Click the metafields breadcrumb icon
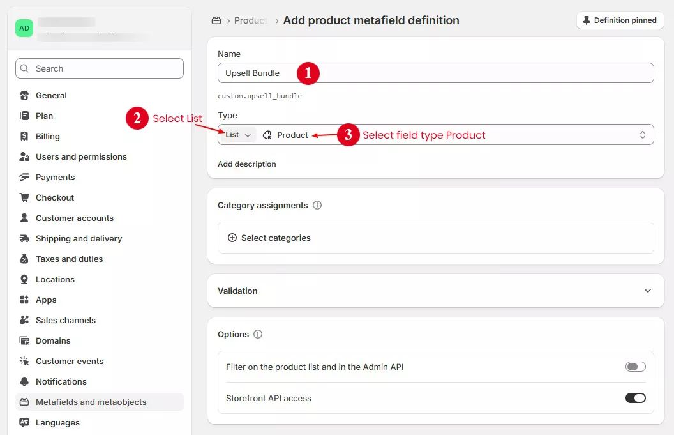This screenshot has width=674, height=435. click(x=216, y=20)
